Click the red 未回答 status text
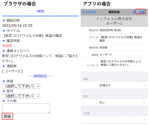 pyautogui.click(x=7, y=46)
